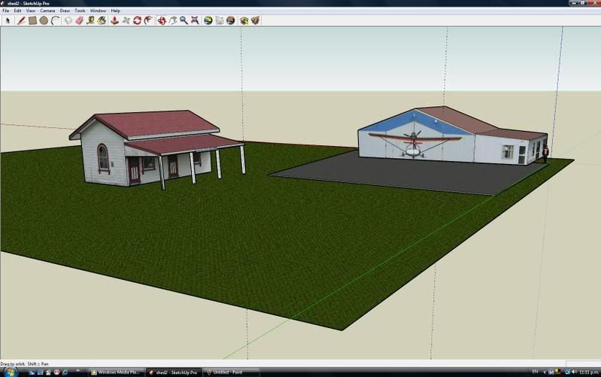This screenshot has height=377, width=601.
Task: Select the arrow Select tool
Action: tap(7, 20)
